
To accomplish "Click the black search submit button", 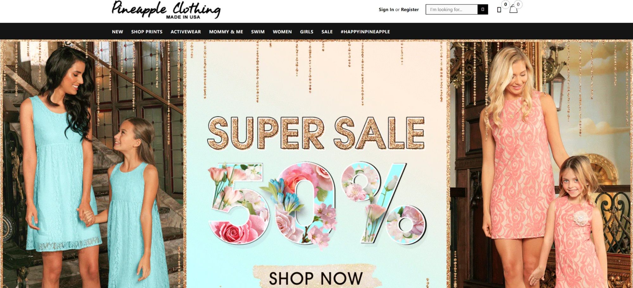I will click(x=483, y=9).
